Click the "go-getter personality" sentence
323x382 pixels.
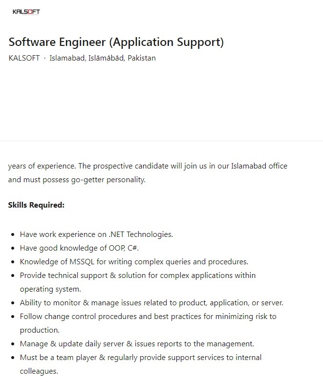pyautogui.click(x=77, y=179)
